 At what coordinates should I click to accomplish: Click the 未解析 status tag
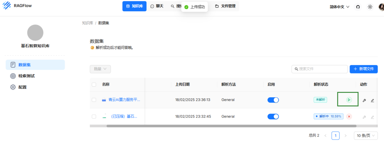pyautogui.click(x=320, y=100)
